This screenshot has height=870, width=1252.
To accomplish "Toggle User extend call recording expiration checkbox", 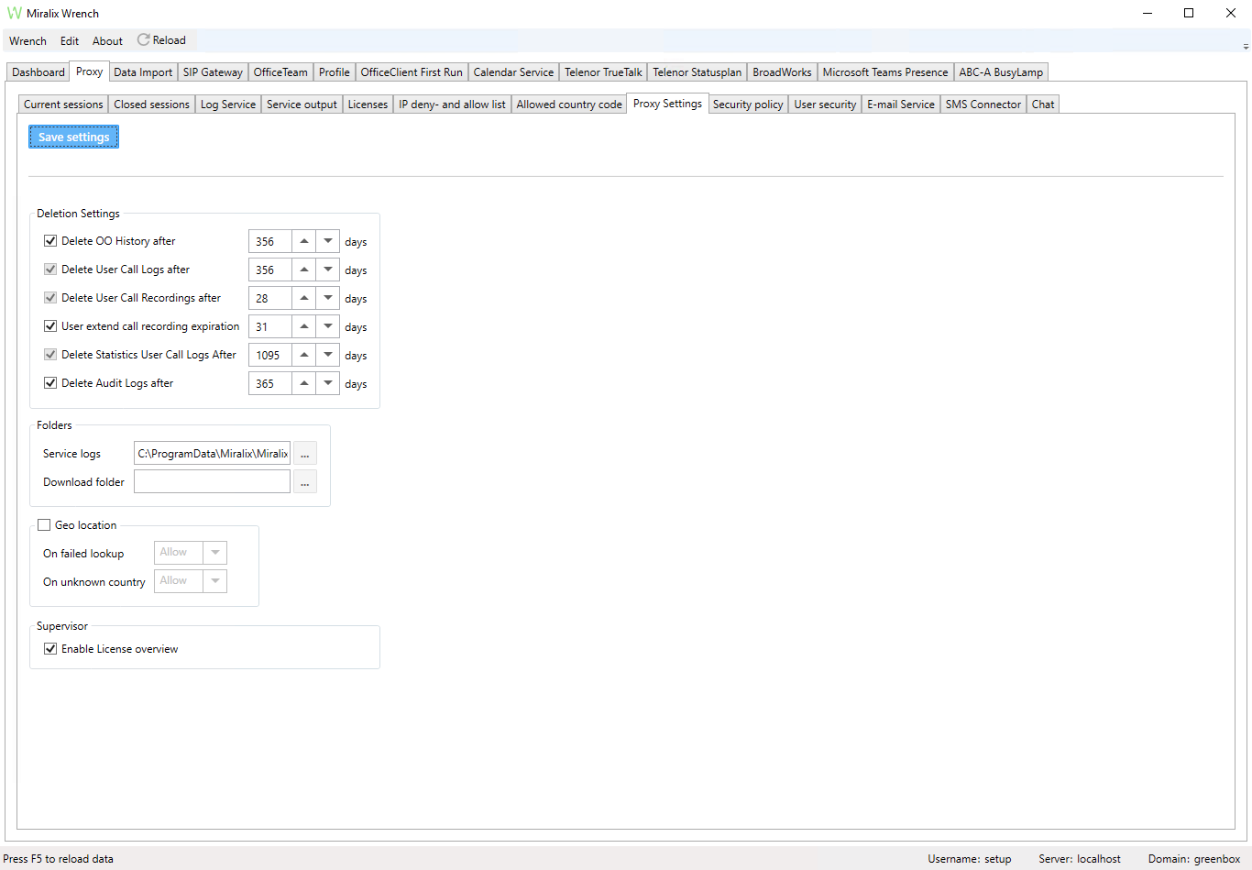I will click(50, 326).
